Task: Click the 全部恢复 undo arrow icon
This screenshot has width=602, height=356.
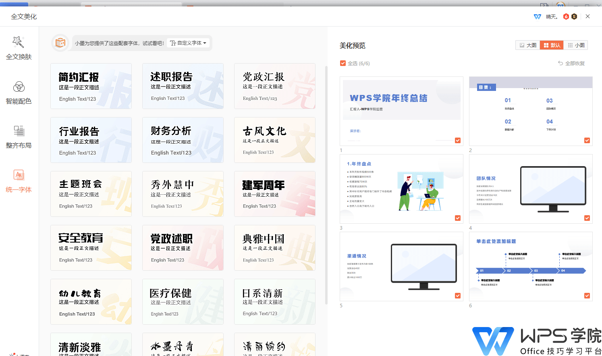Action: pos(560,63)
